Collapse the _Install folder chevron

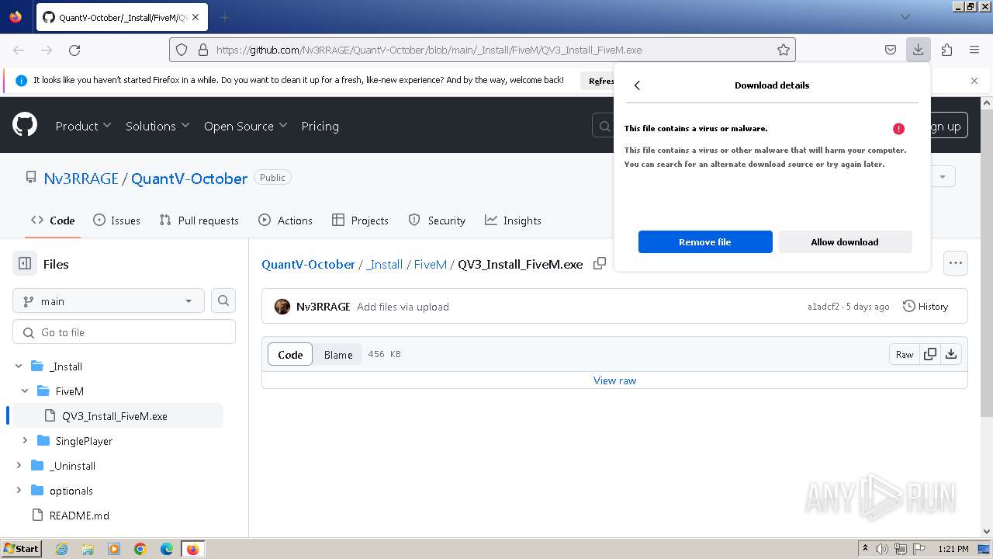pyautogui.click(x=19, y=366)
